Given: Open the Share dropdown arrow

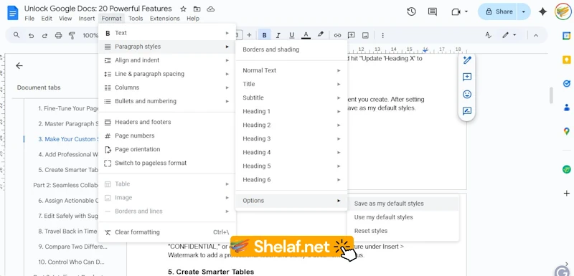Looking at the screenshot, I should point(524,11).
